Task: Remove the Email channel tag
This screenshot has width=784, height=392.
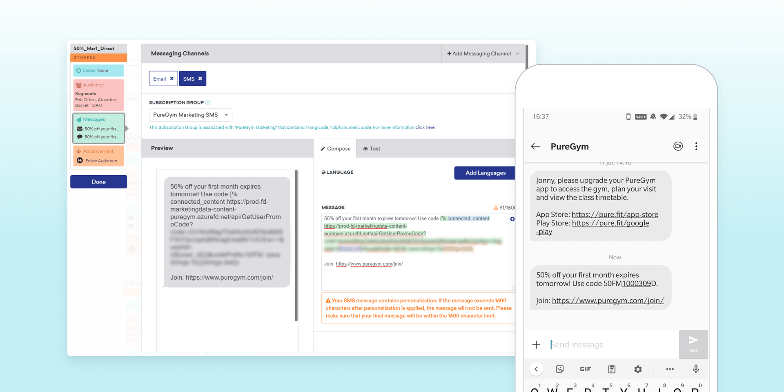Action: [171, 79]
